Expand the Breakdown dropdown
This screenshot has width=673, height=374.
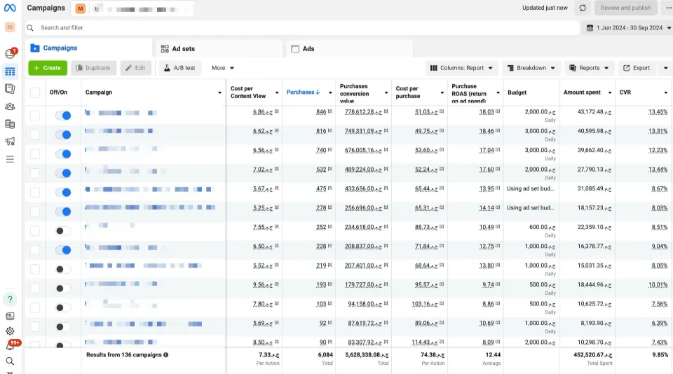pyautogui.click(x=531, y=68)
